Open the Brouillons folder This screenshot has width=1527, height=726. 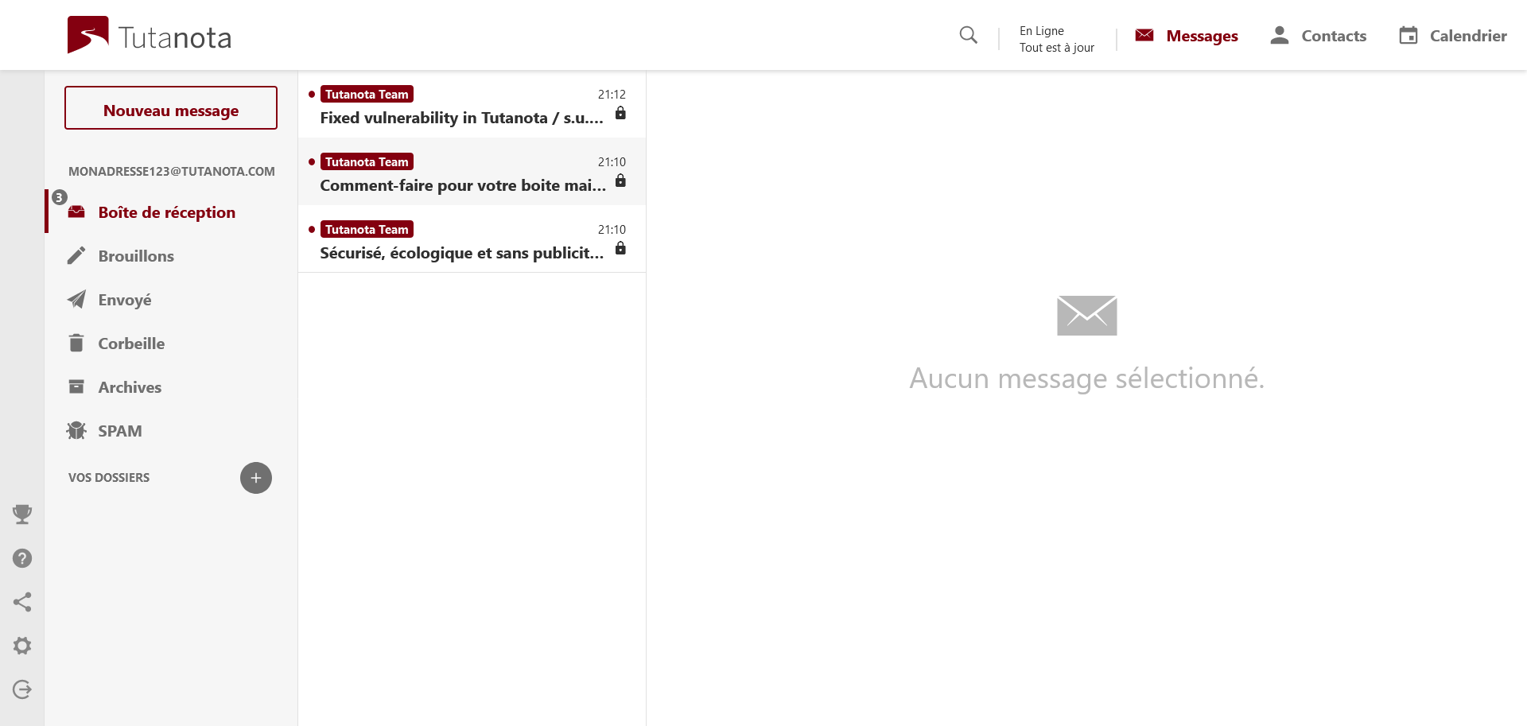136,256
